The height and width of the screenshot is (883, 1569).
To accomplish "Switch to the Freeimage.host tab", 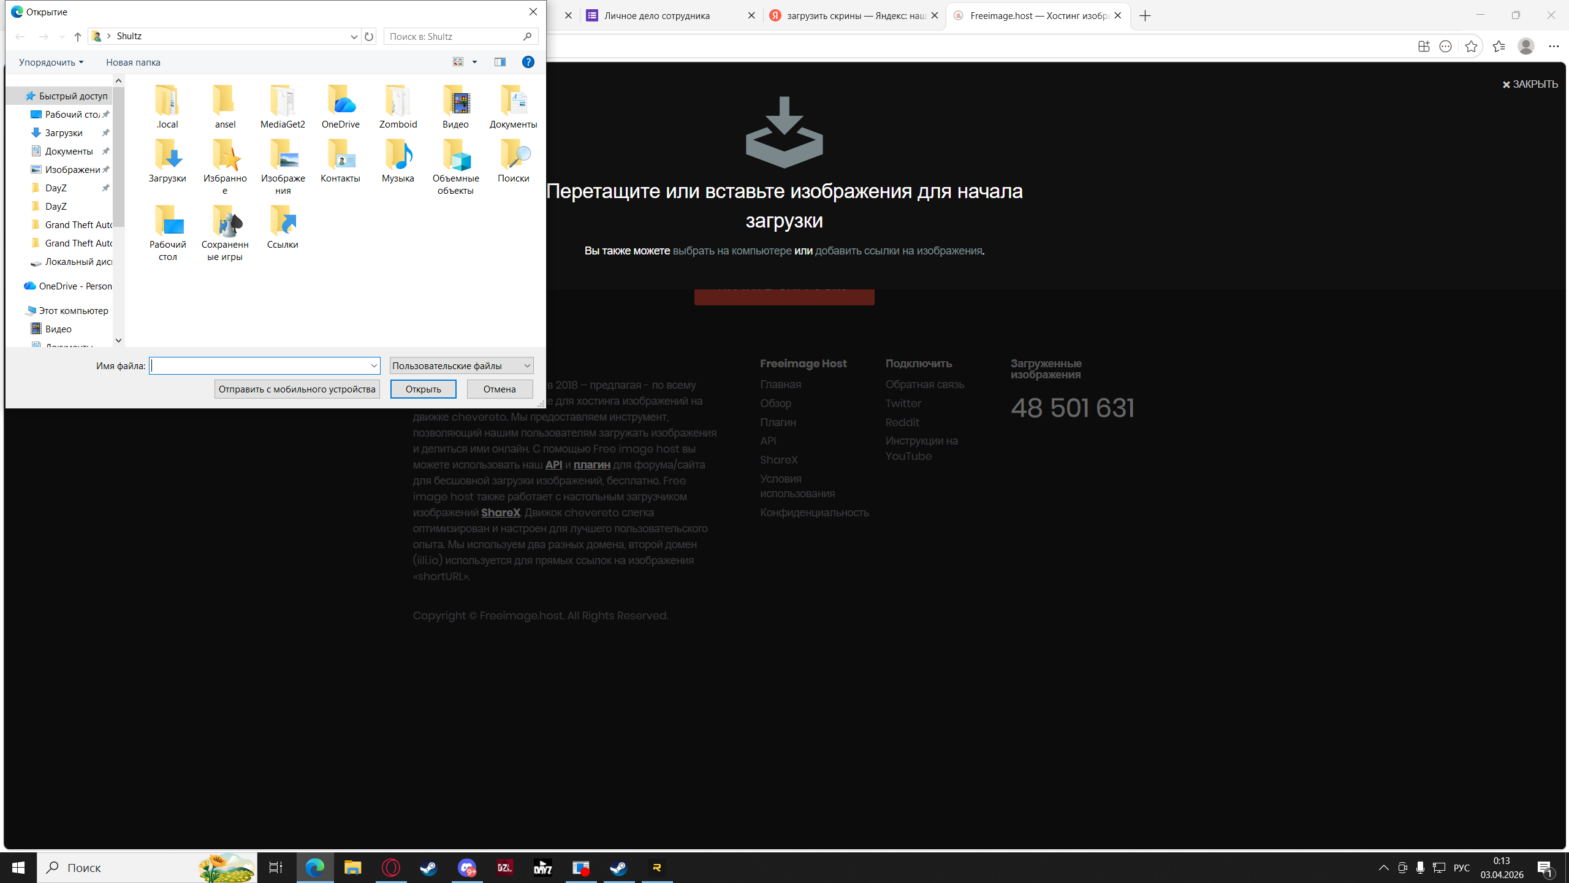I will 1038,16.
